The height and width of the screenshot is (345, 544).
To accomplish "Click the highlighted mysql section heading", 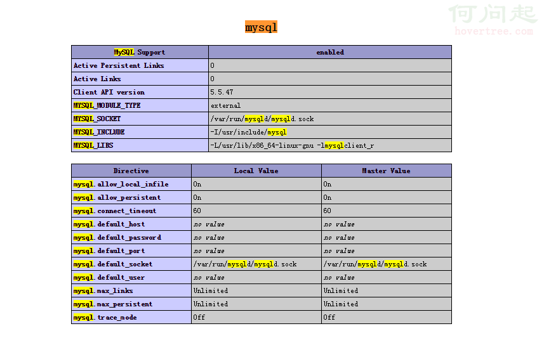I will (261, 27).
